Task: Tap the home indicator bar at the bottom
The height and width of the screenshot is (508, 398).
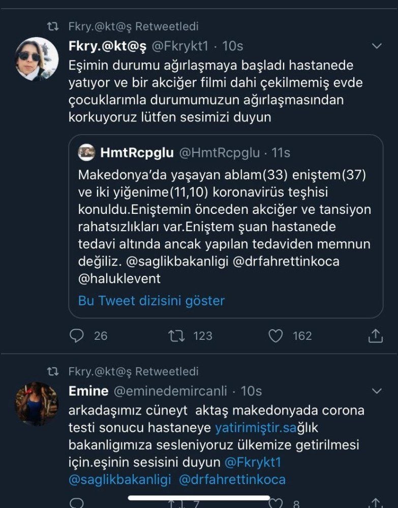Action: point(199,498)
